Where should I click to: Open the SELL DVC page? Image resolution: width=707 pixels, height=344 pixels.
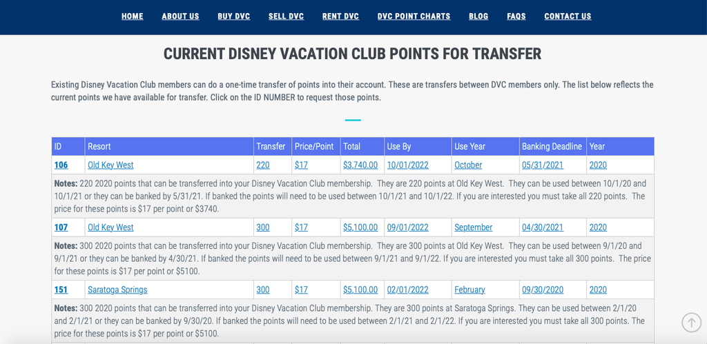[286, 17]
